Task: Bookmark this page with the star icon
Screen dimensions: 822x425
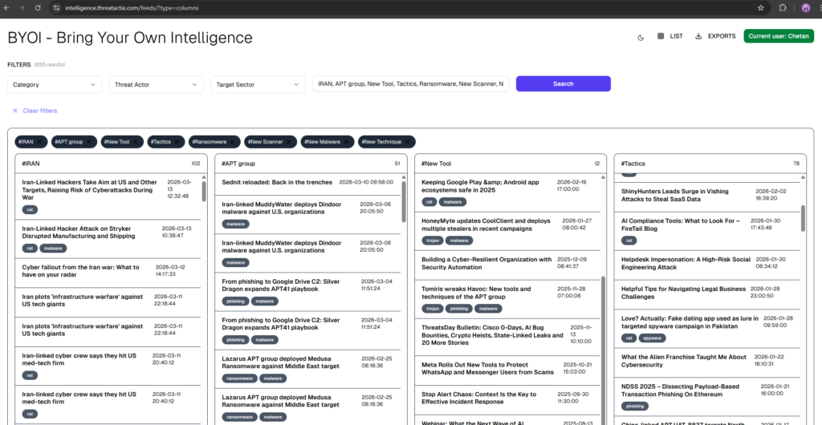Action: coord(760,8)
